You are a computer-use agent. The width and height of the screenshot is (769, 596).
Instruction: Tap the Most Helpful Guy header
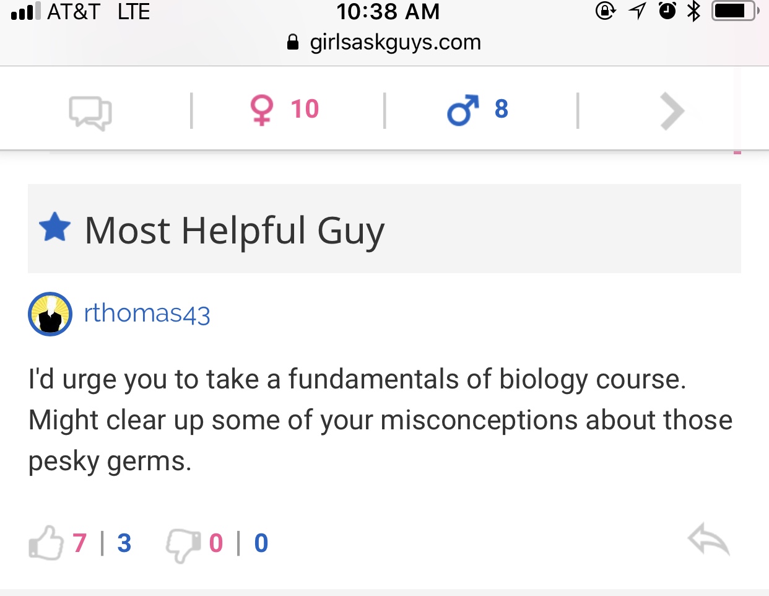(384, 229)
